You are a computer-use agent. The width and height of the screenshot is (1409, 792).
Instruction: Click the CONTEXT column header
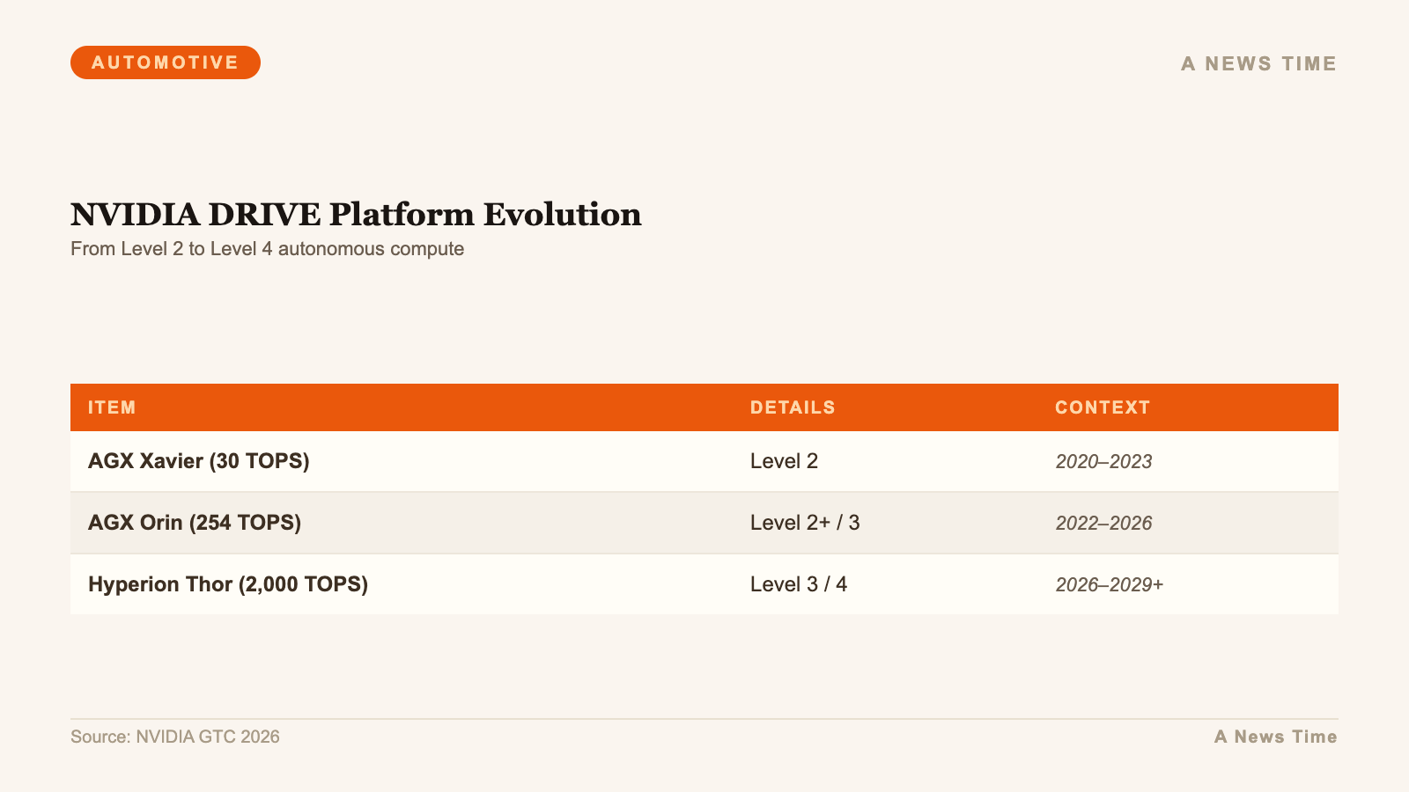(x=1103, y=407)
